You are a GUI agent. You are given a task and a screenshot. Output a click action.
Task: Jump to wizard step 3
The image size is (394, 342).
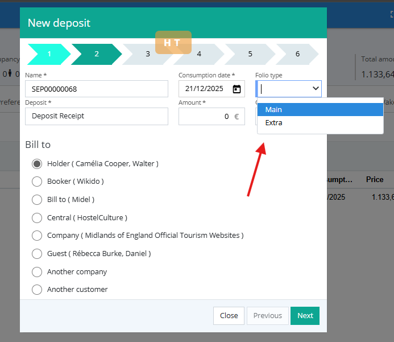(148, 54)
